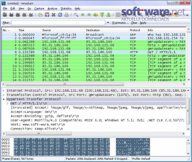
Task: Collapse Hypertext Transfer Protocol tree node
Action: coord(4,99)
